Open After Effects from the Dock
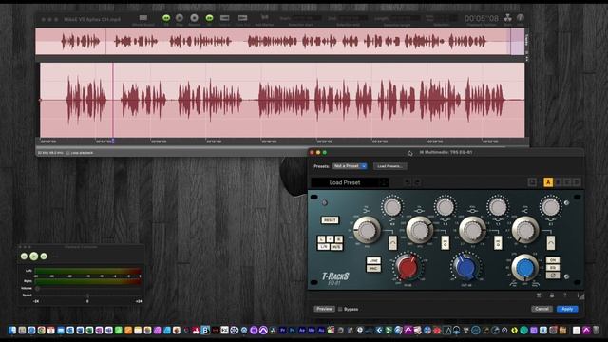Screen dimensions: 608x342 coord(302,330)
